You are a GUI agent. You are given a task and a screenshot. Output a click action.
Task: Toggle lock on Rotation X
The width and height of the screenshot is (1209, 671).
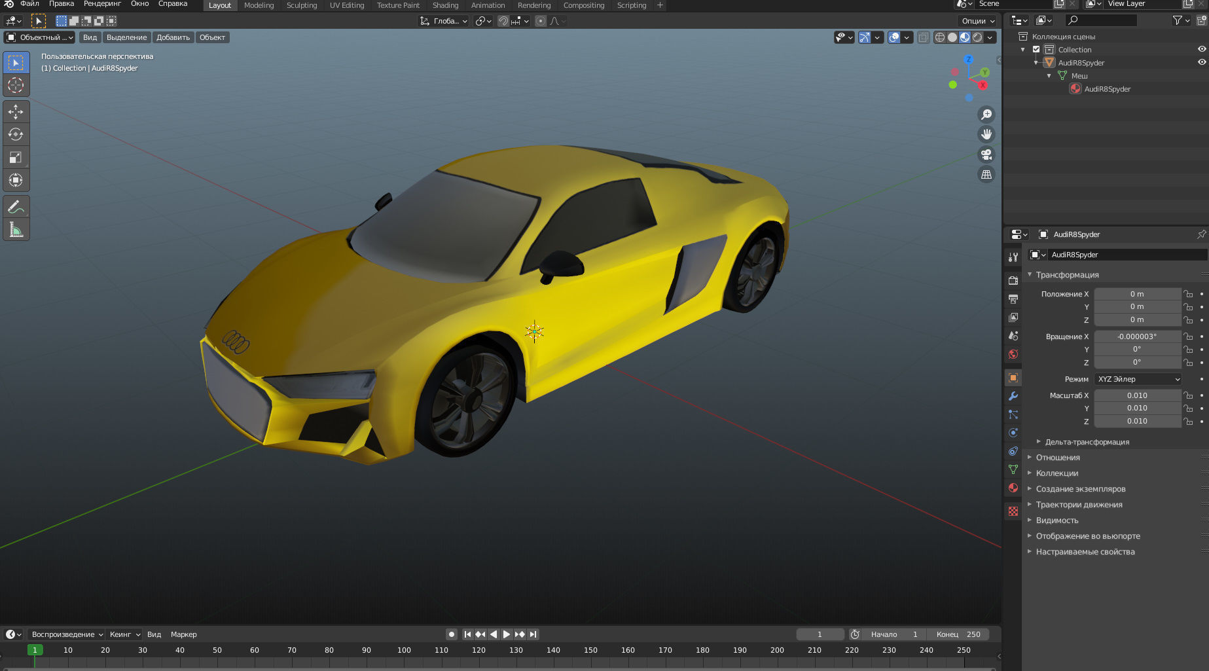[x=1188, y=336]
